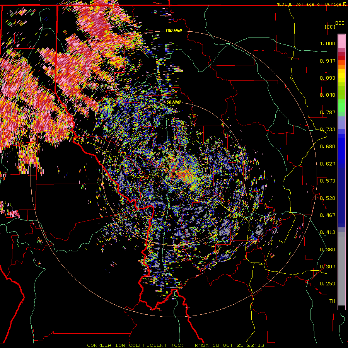The height and width of the screenshot is (348, 348).
Task: Click the 100 NMI range ring label
Action: [x=174, y=31]
